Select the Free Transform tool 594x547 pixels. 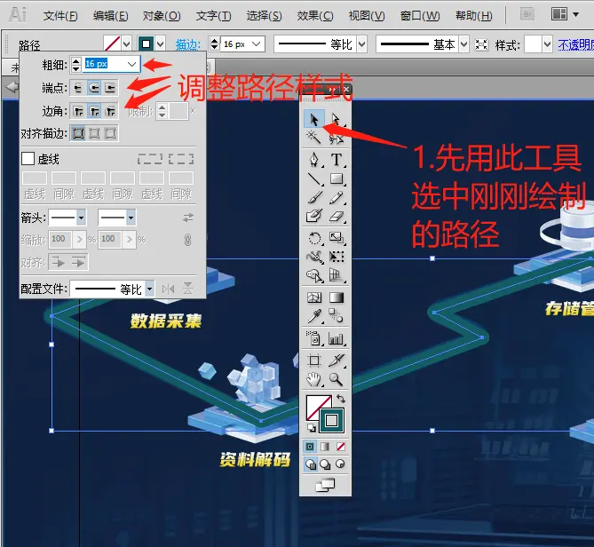[336, 257]
